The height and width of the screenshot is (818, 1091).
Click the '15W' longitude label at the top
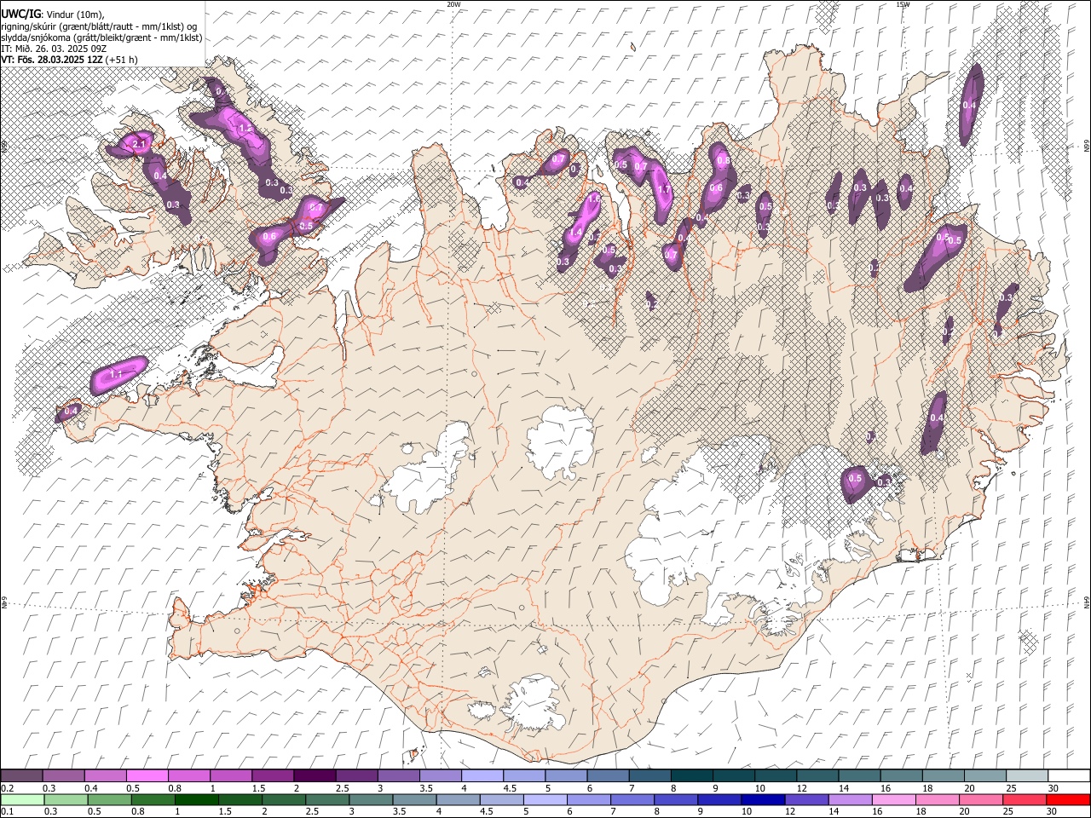tap(903, 4)
